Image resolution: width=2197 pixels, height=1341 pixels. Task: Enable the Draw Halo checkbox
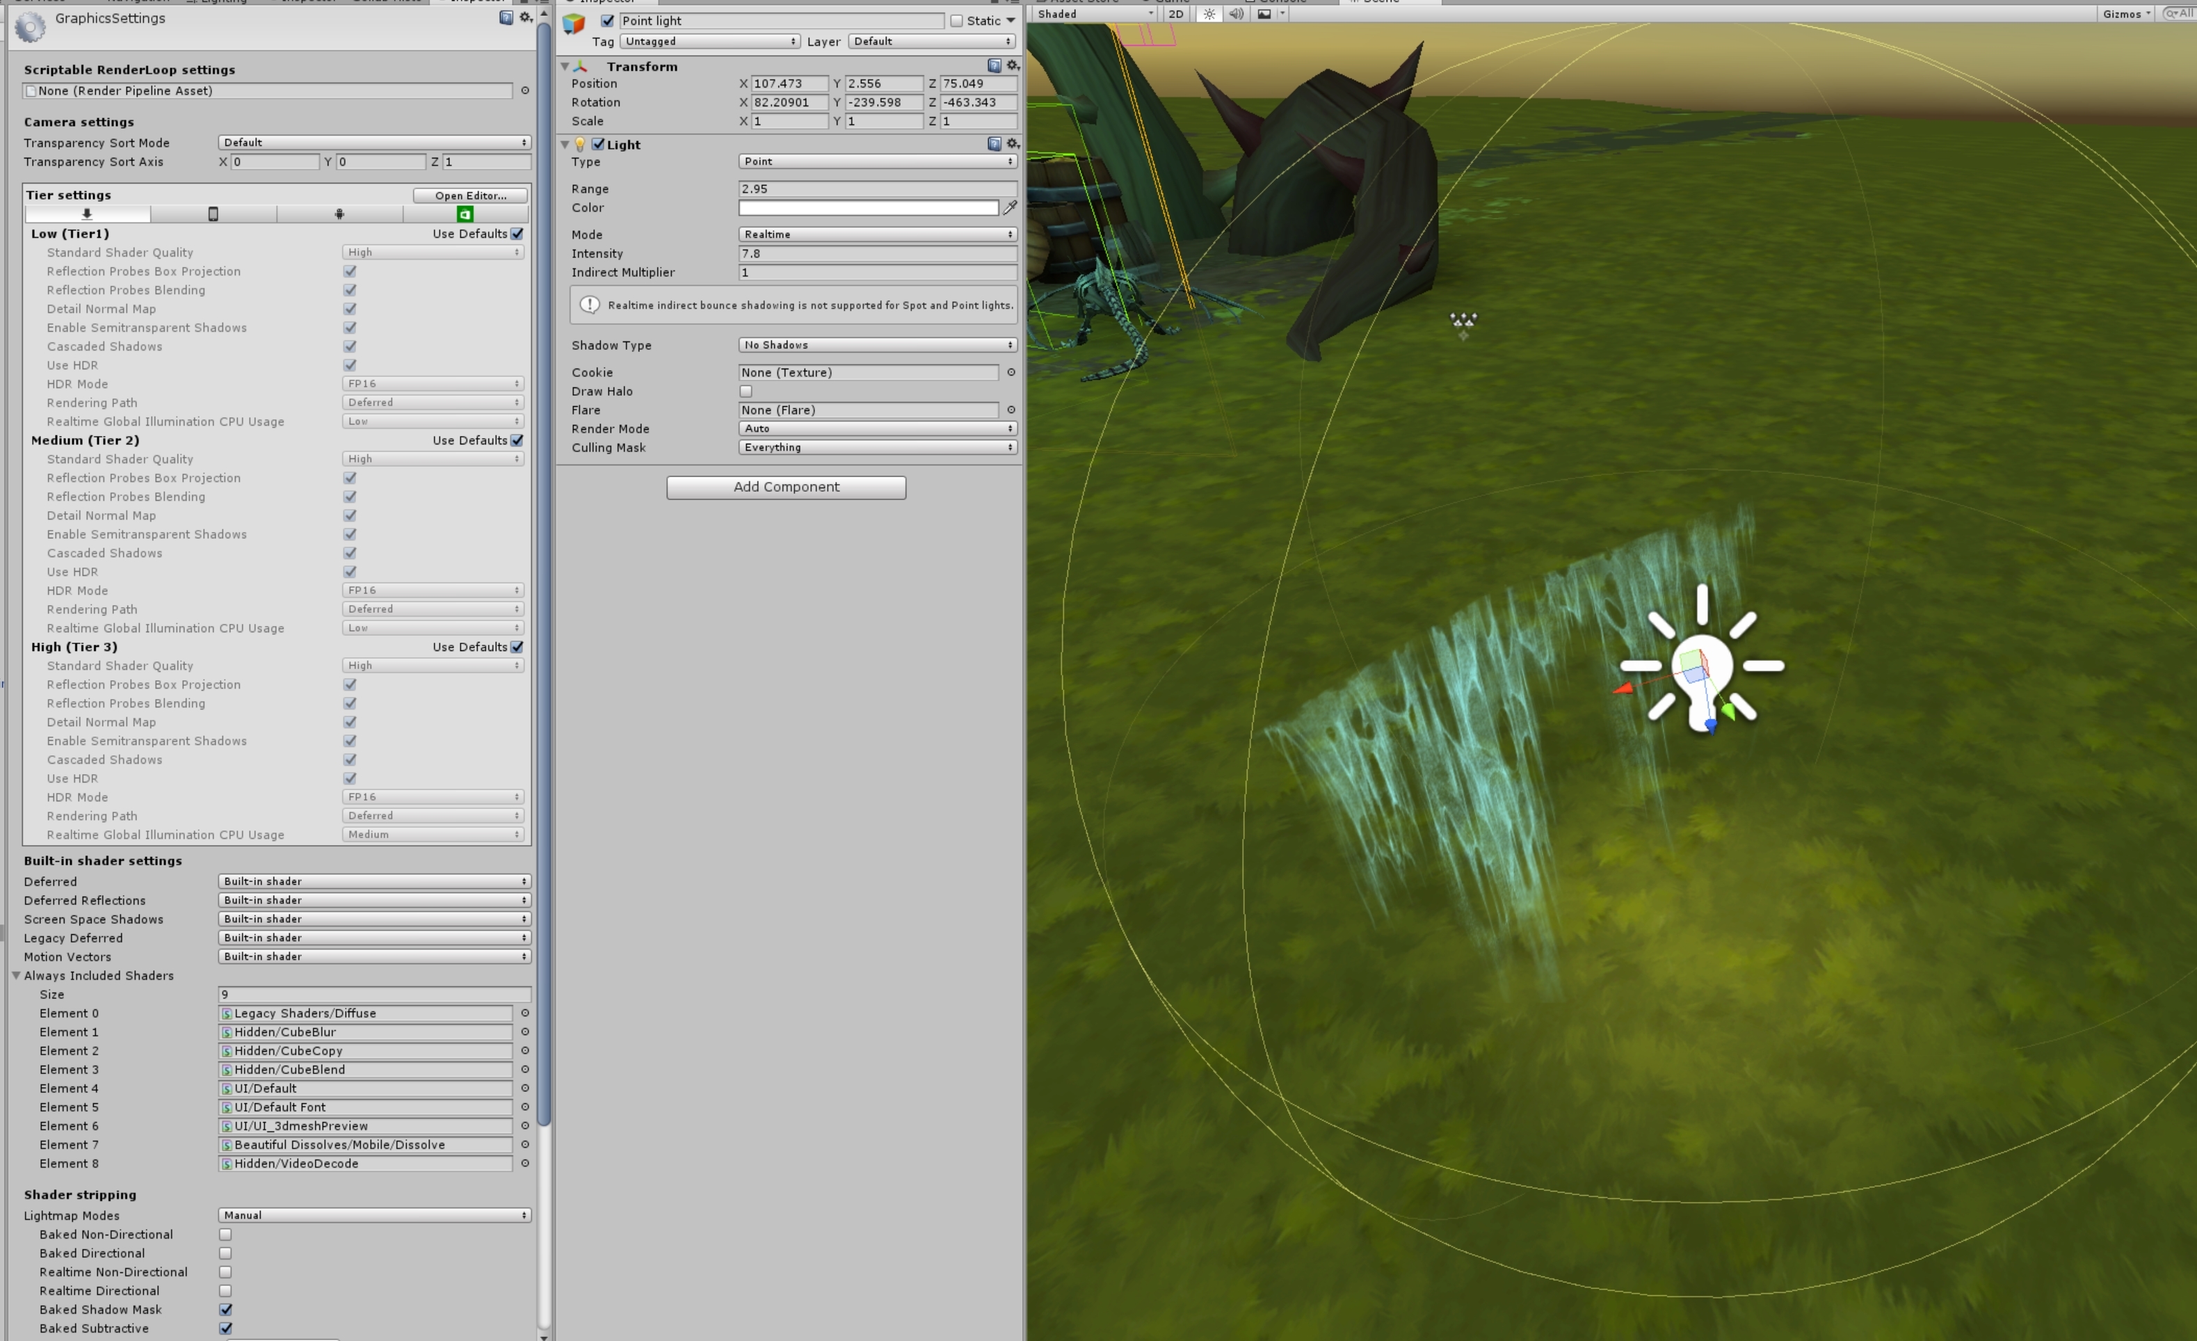(746, 392)
